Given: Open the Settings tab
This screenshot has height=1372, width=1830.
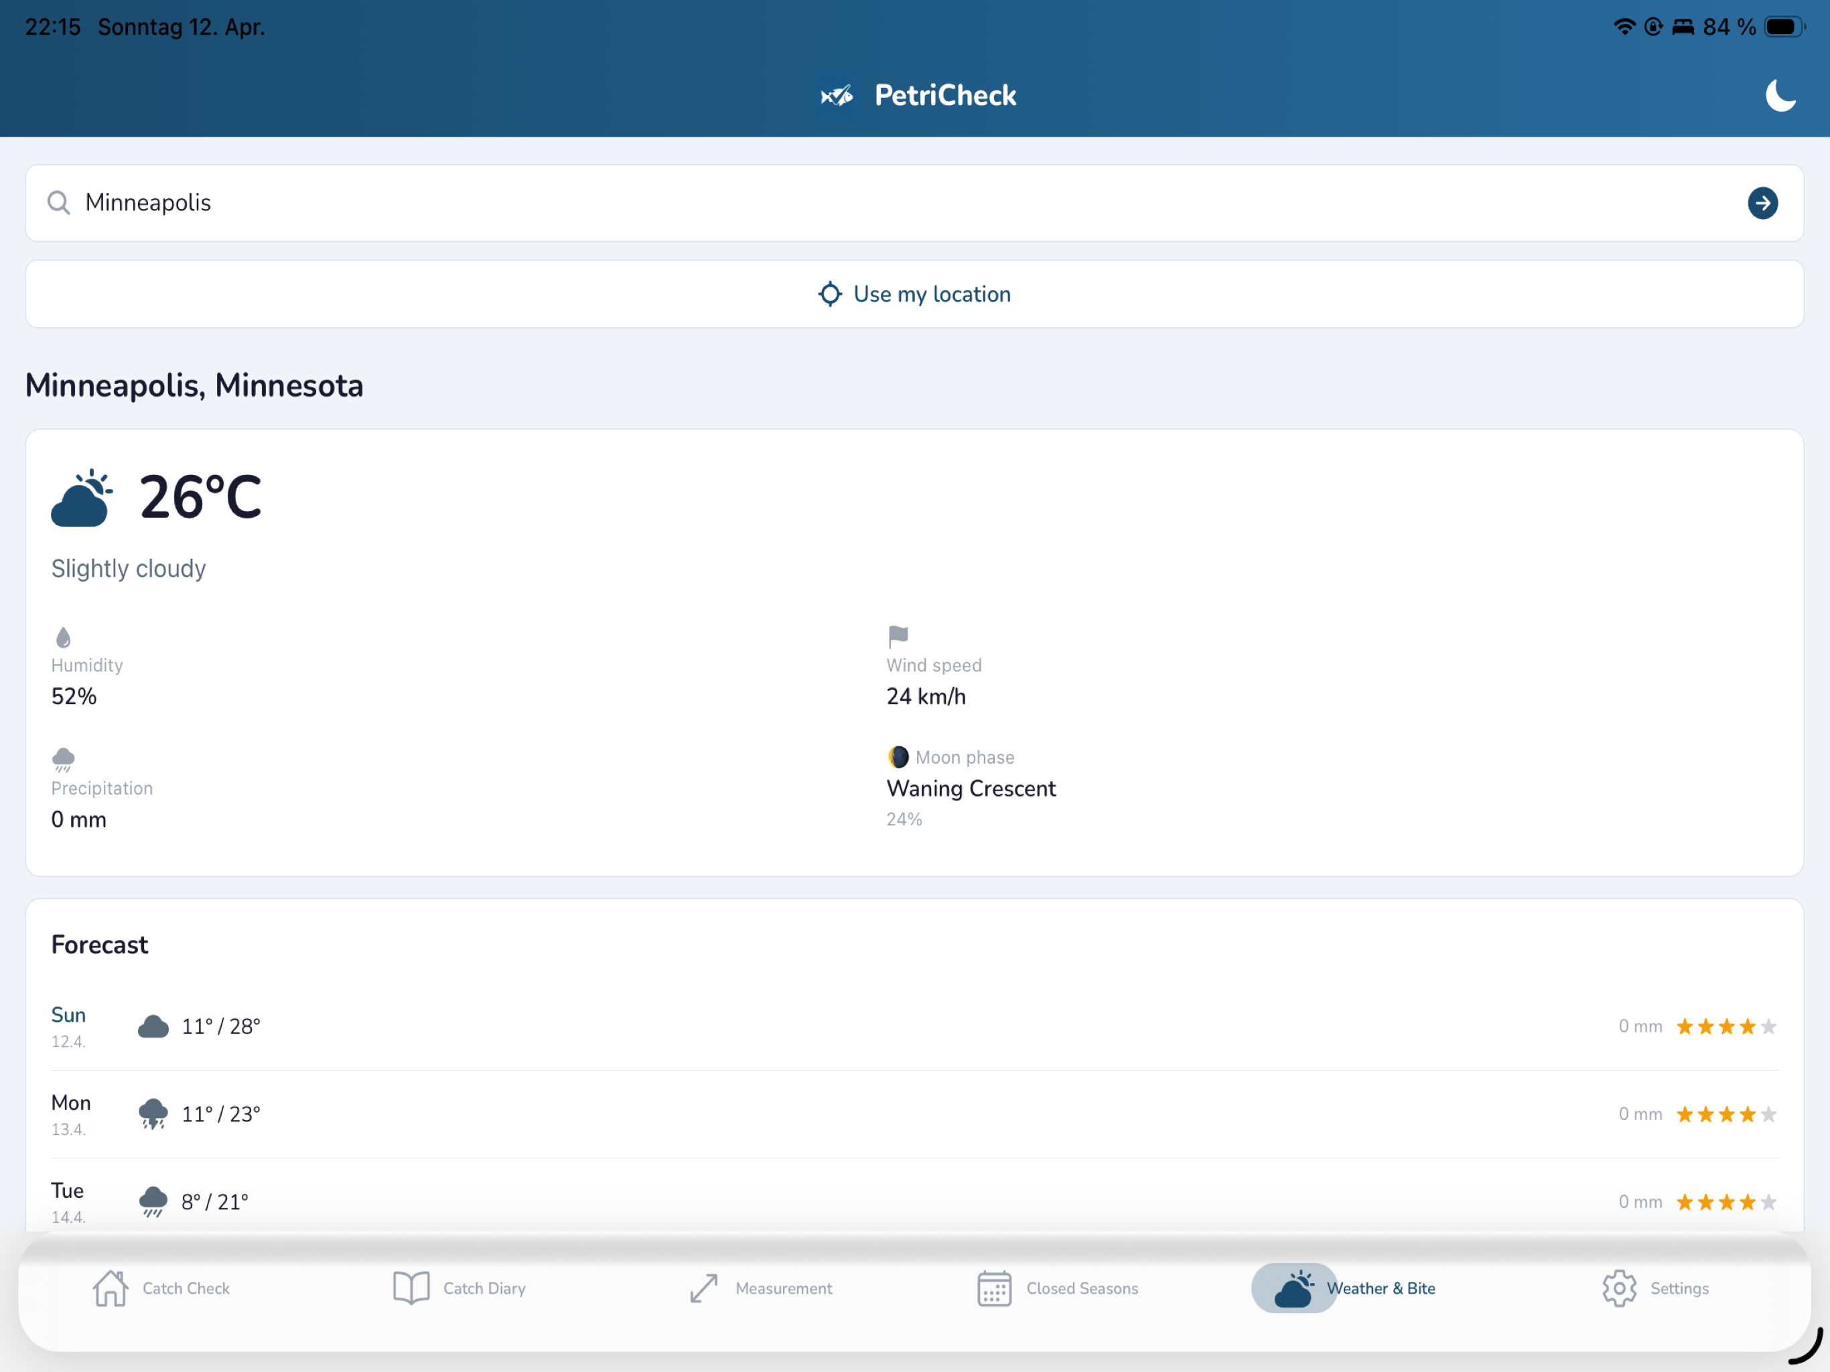Looking at the screenshot, I should click(x=1655, y=1288).
